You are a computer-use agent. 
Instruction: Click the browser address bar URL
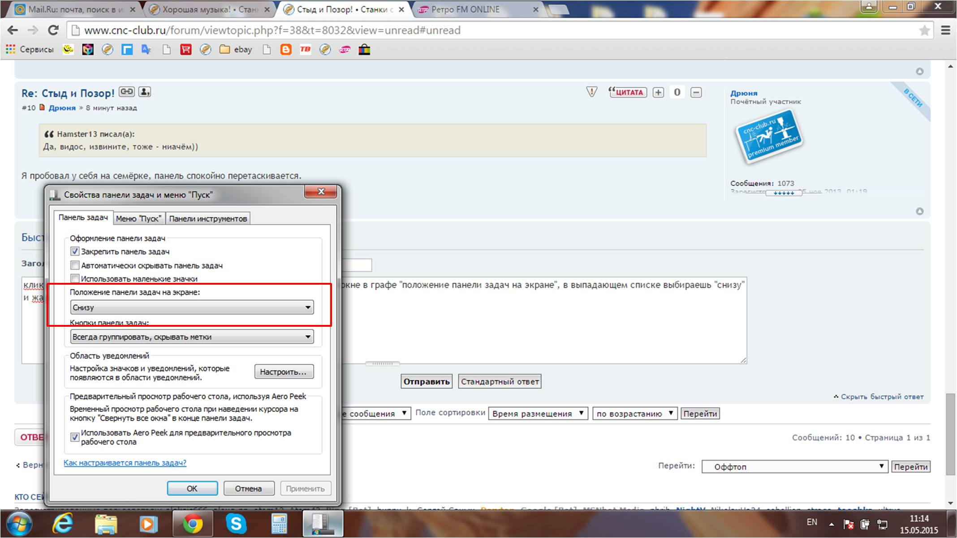pyautogui.click(x=272, y=30)
